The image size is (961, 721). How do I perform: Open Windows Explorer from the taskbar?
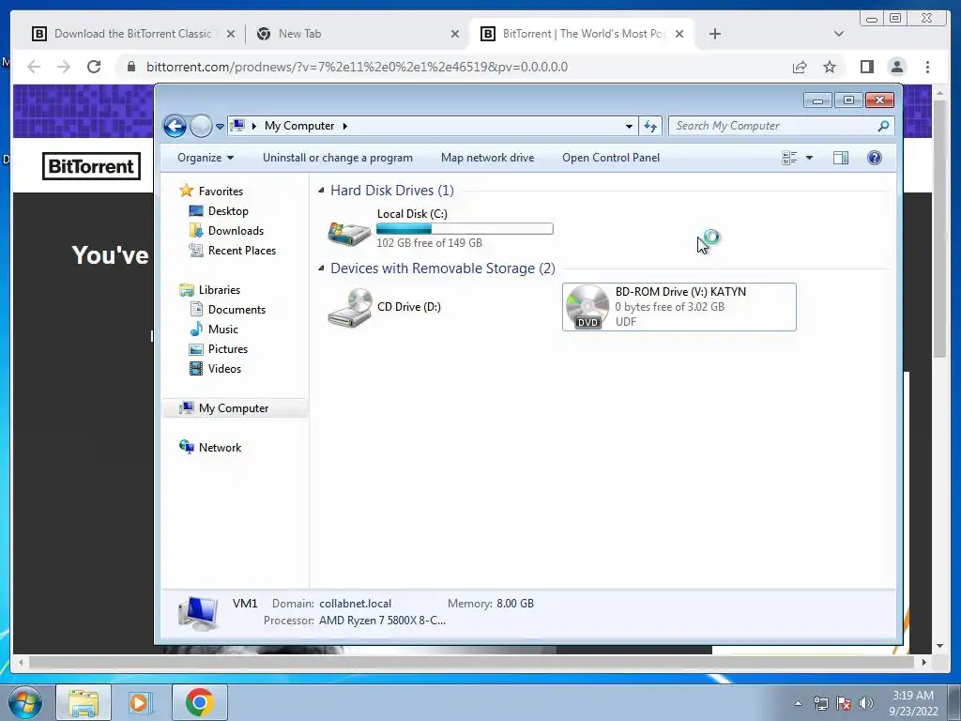[84, 702]
